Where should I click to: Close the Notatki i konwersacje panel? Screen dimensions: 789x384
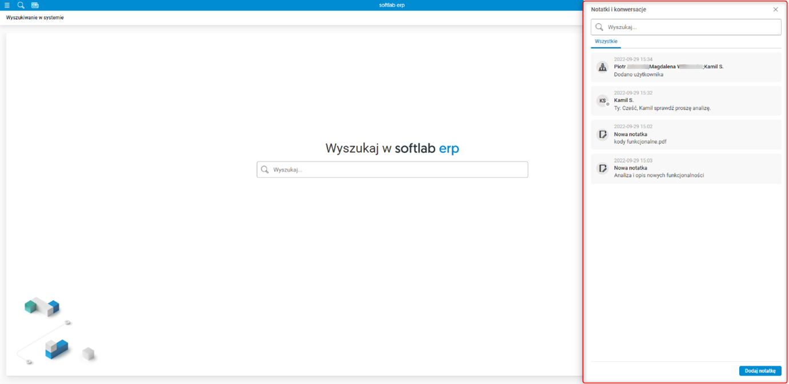[775, 10]
